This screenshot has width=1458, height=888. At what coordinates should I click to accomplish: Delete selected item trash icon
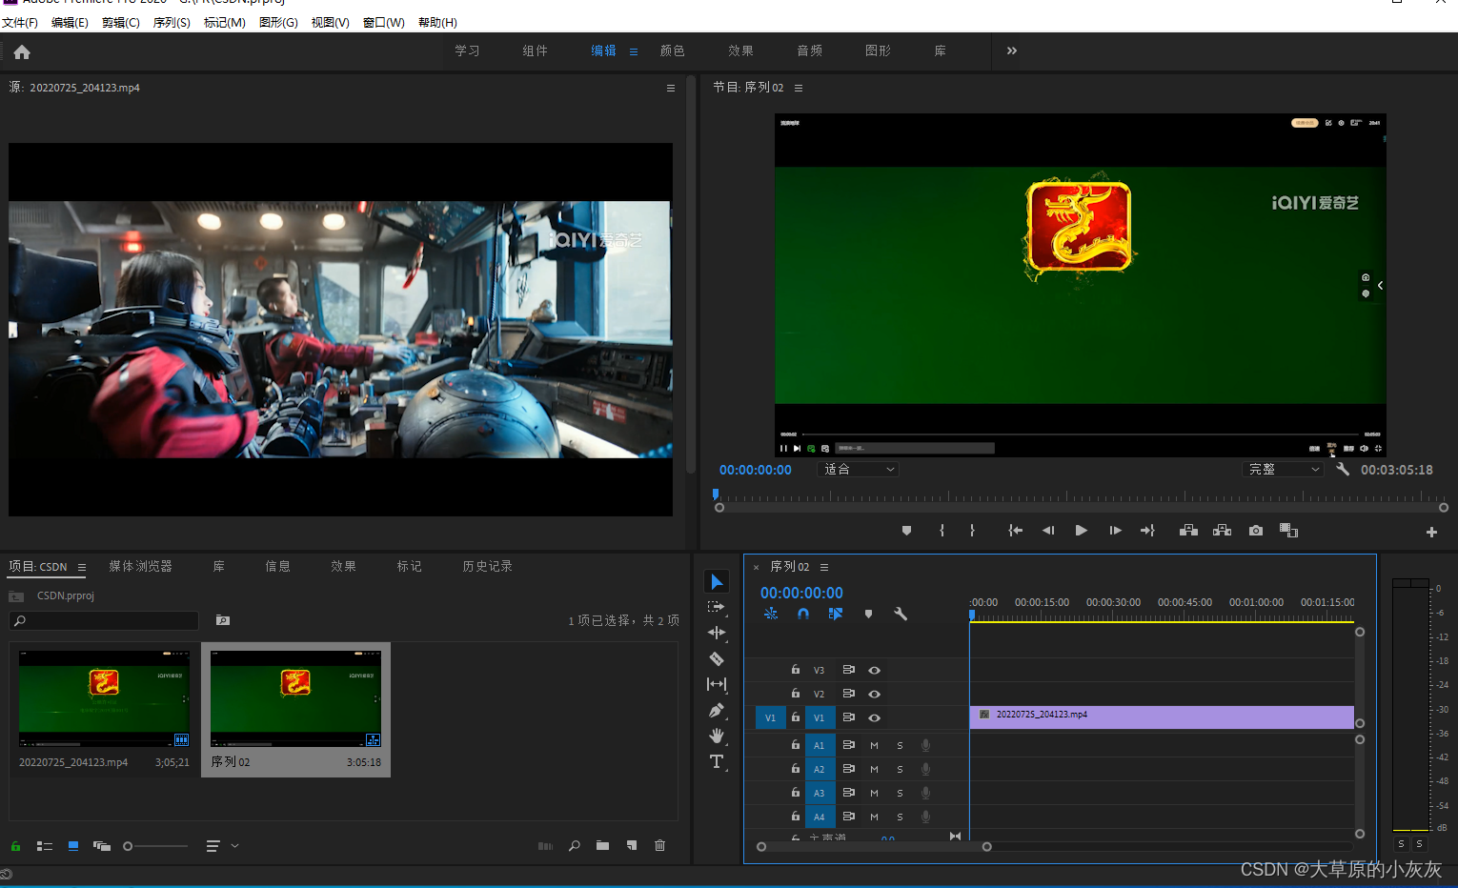point(660,846)
